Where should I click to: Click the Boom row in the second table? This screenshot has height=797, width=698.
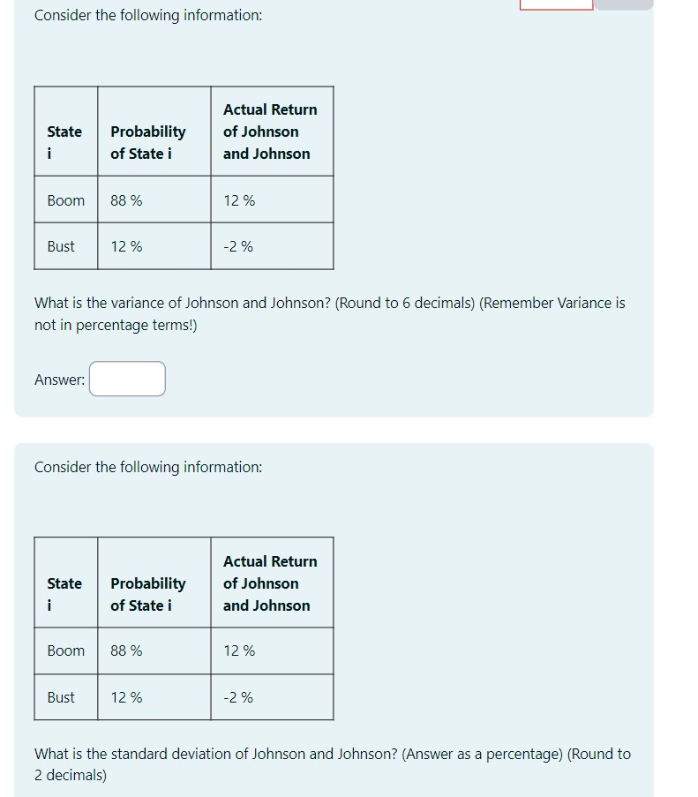[64, 650]
